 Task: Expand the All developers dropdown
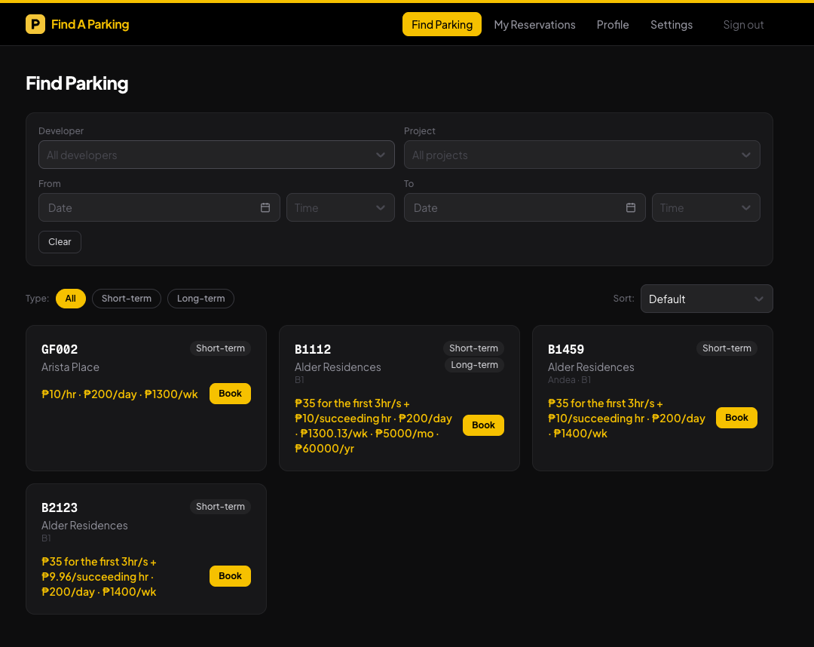coord(216,155)
